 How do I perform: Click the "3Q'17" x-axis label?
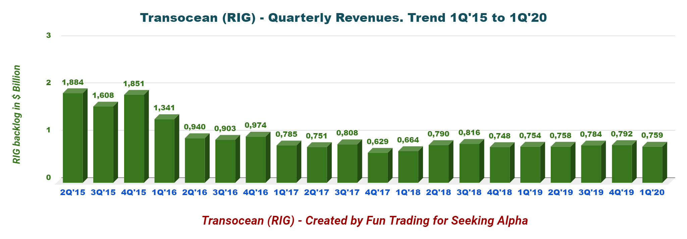click(347, 192)
